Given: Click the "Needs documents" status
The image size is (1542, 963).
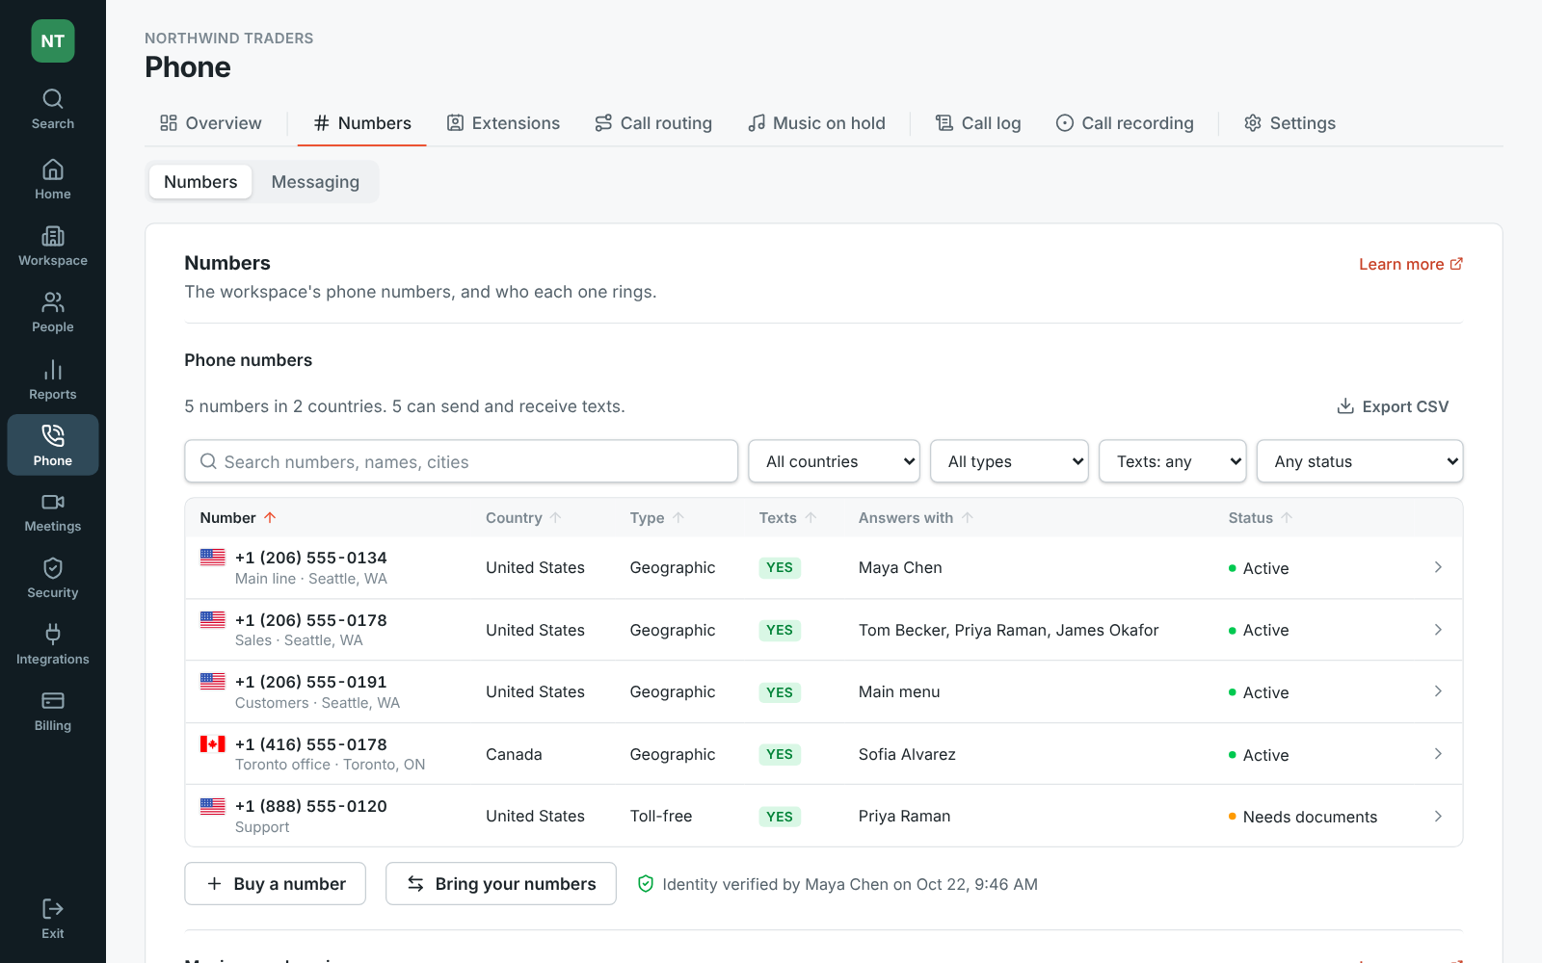Looking at the screenshot, I should [1303, 817].
